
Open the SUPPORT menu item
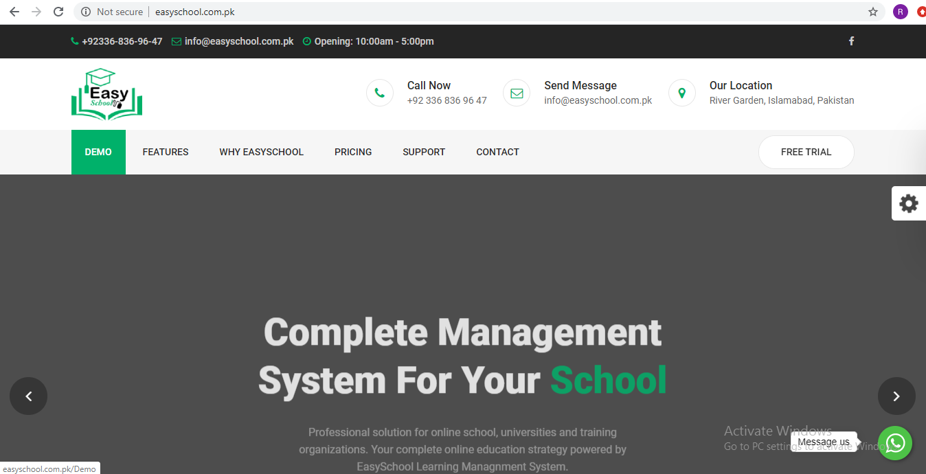(424, 152)
